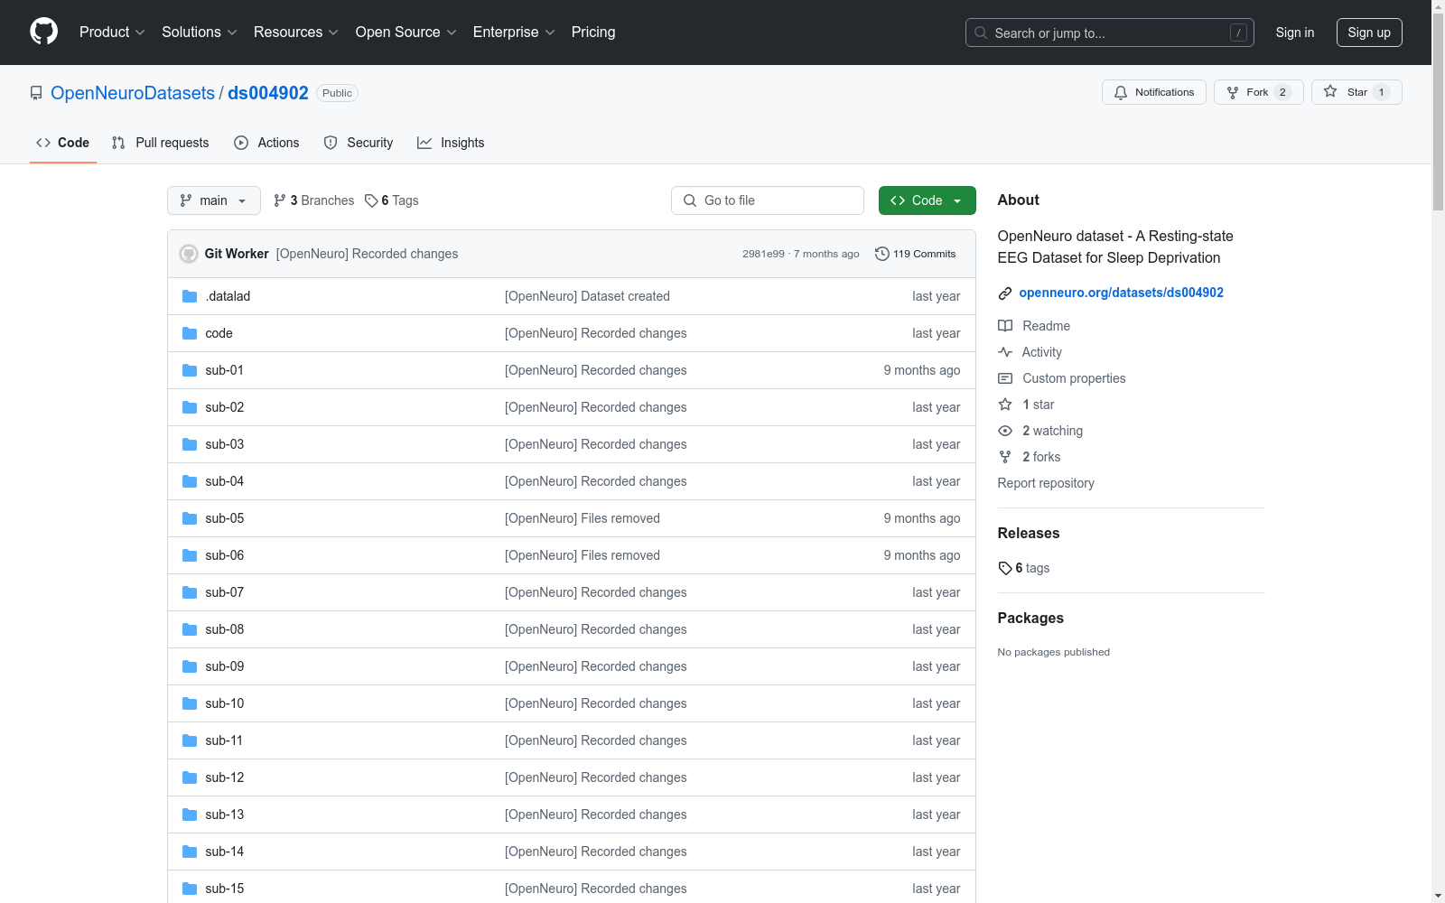Click the fork icon beside 2 forks

click(1005, 457)
